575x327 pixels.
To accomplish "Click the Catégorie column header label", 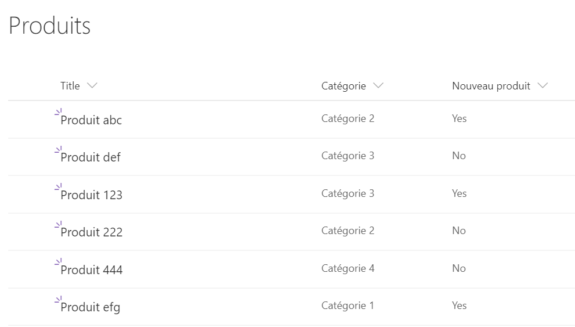I will [x=343, y=86].
